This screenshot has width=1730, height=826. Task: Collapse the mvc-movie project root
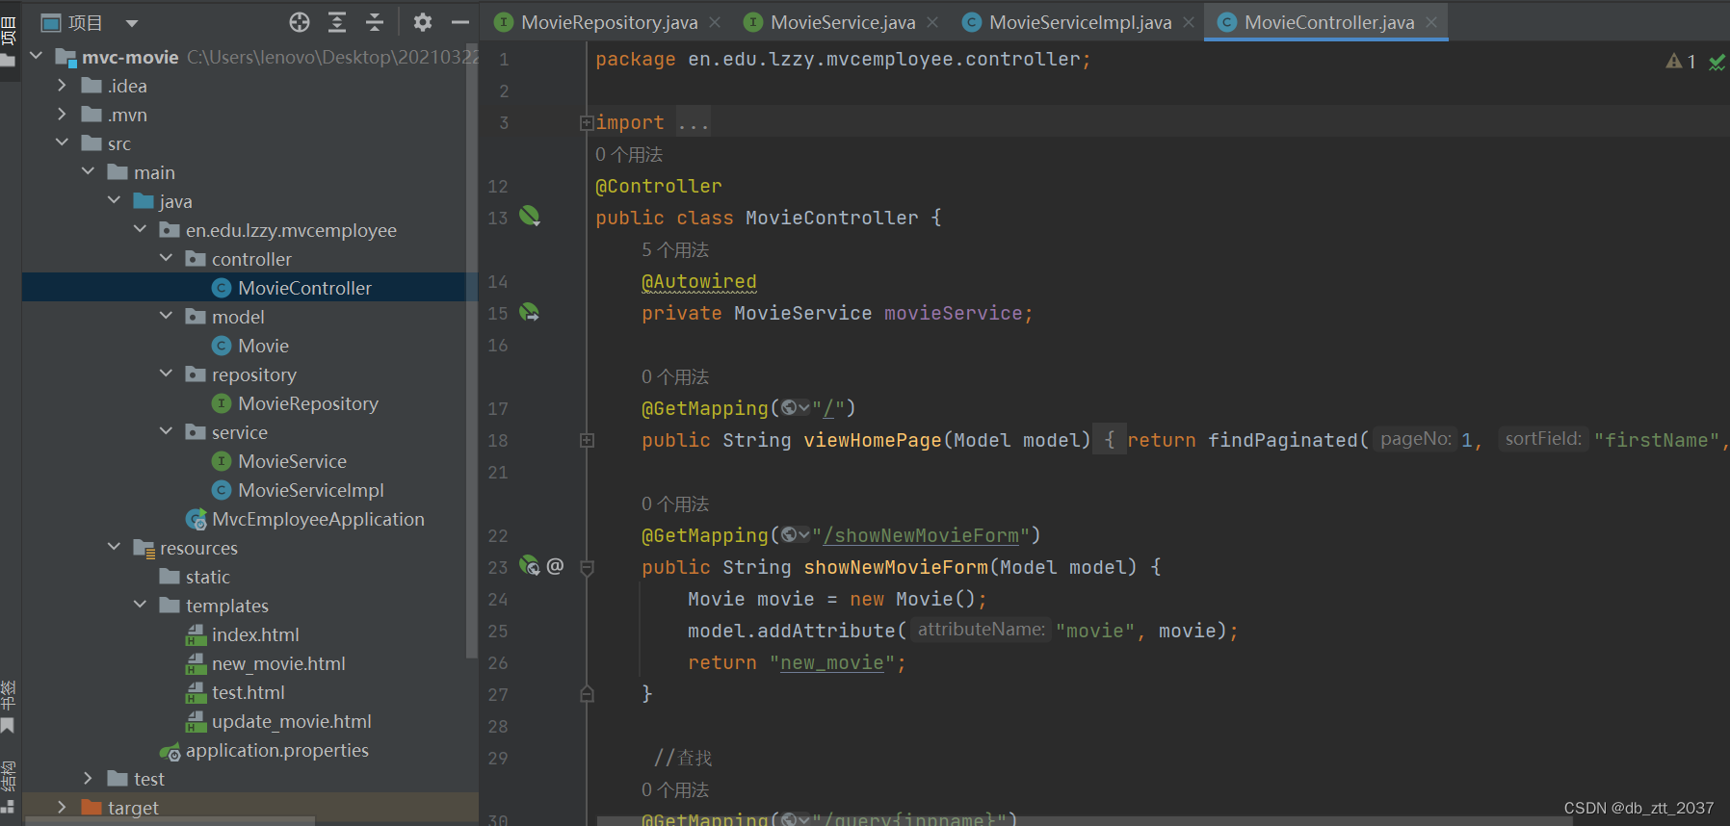point(37,56)
